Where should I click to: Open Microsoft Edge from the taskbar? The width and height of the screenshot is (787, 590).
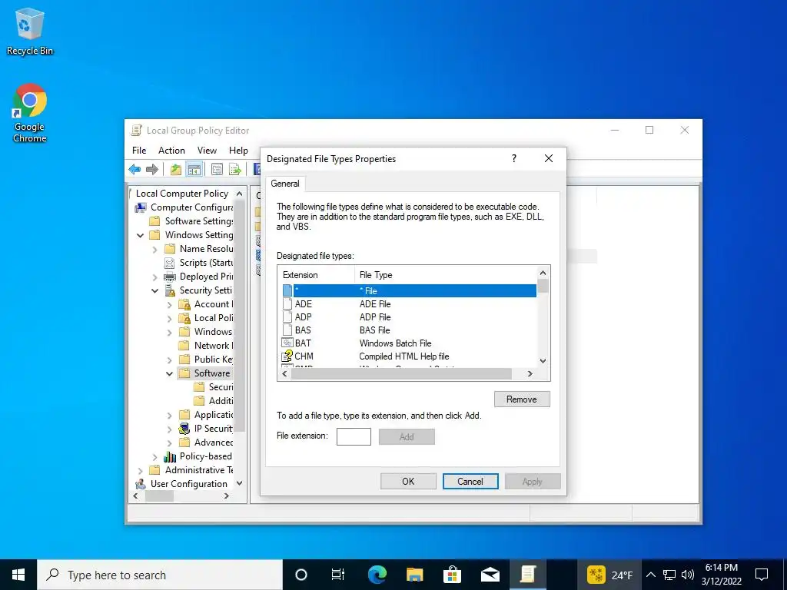[x=377, y=575]
